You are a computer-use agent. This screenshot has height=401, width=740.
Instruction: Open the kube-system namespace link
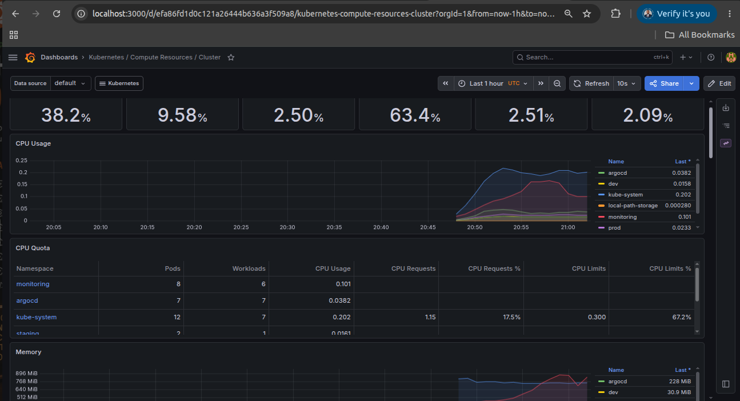pos(37,317)
